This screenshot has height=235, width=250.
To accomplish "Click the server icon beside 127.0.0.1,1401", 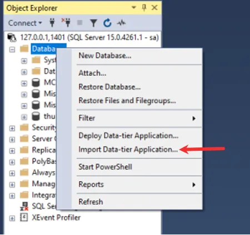I will coord(12,38).
